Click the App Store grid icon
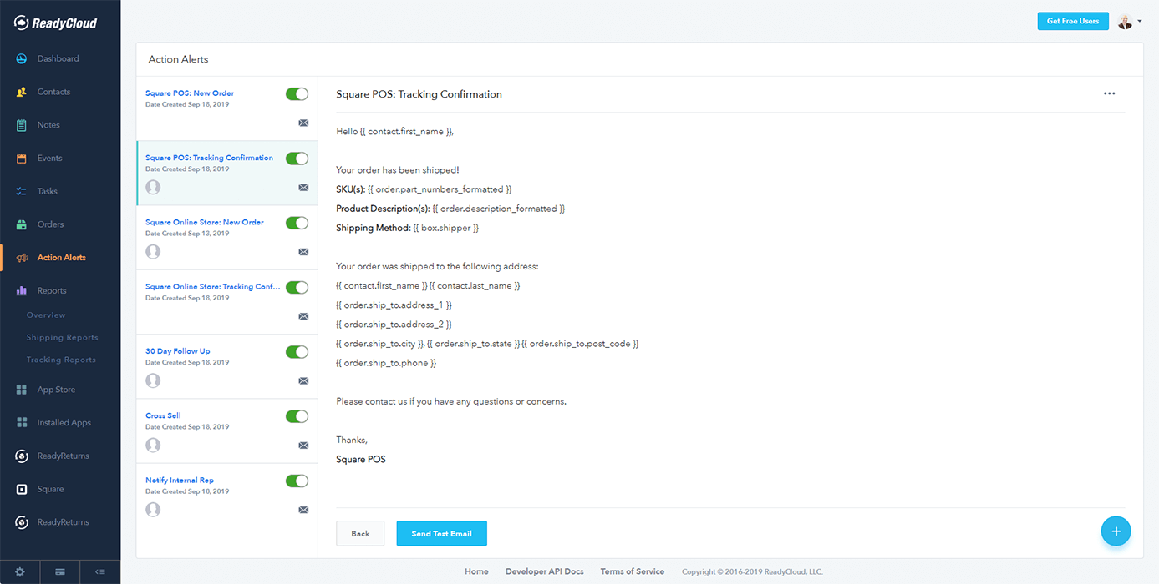1159x584 pixels. [22, 390]
